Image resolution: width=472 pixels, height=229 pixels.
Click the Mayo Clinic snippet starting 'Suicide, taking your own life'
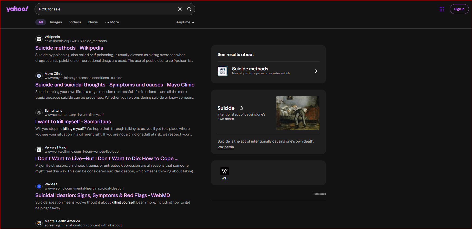click(x=115, y=95)
